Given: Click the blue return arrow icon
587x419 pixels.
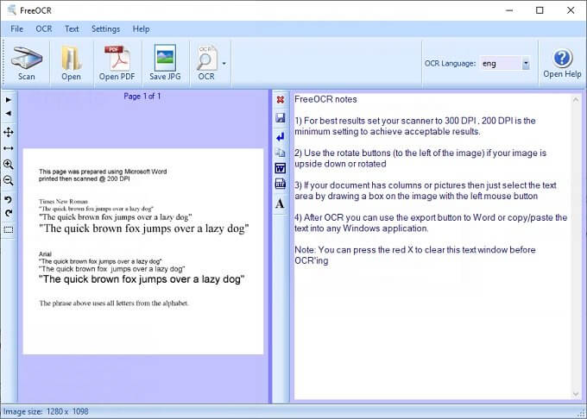Looking at the screenshot, I should (280, 137).
